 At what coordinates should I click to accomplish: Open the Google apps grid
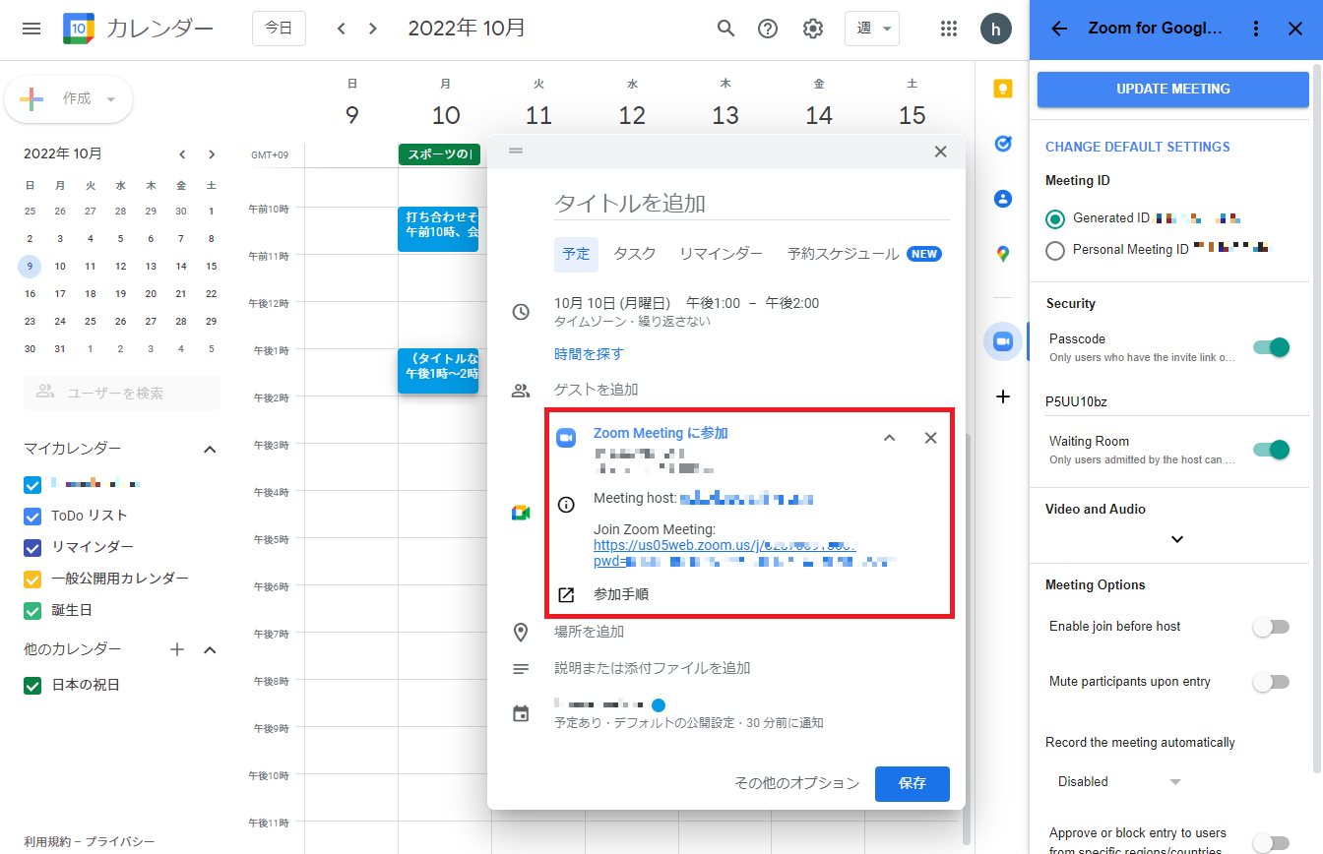click(x=948, y=29)
